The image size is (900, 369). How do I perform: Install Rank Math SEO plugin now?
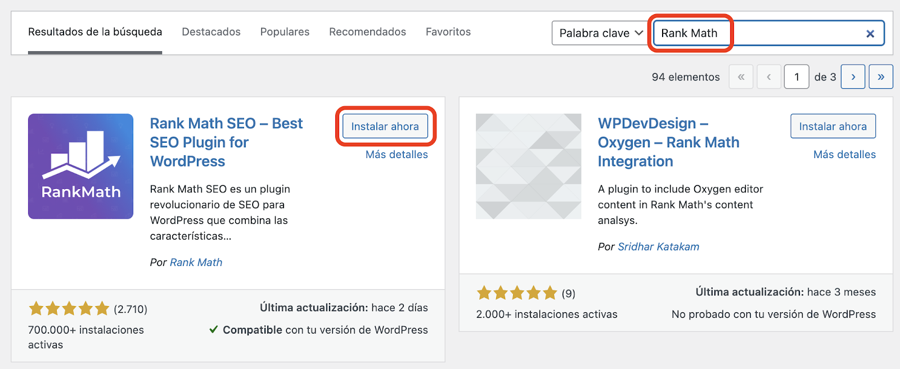(x=385, y=127)
